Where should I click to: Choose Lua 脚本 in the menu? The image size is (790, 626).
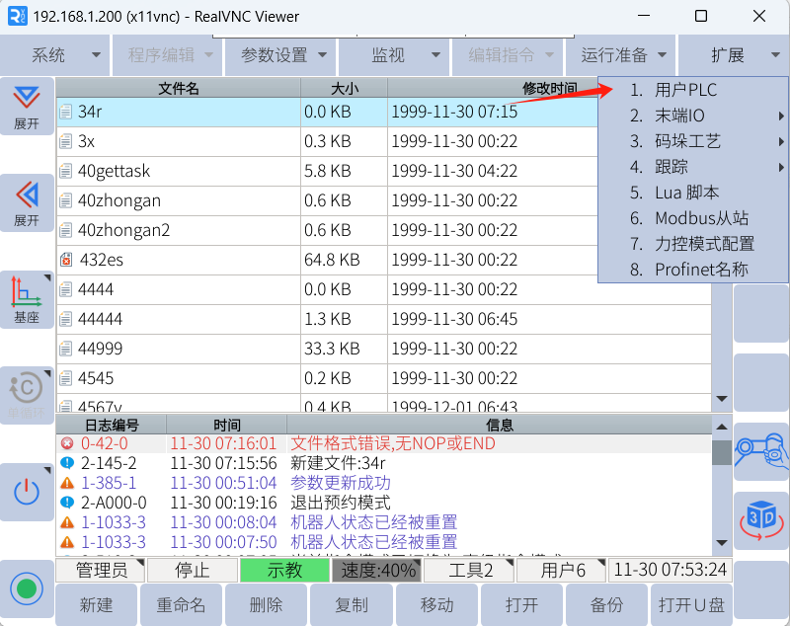(686, 193)
